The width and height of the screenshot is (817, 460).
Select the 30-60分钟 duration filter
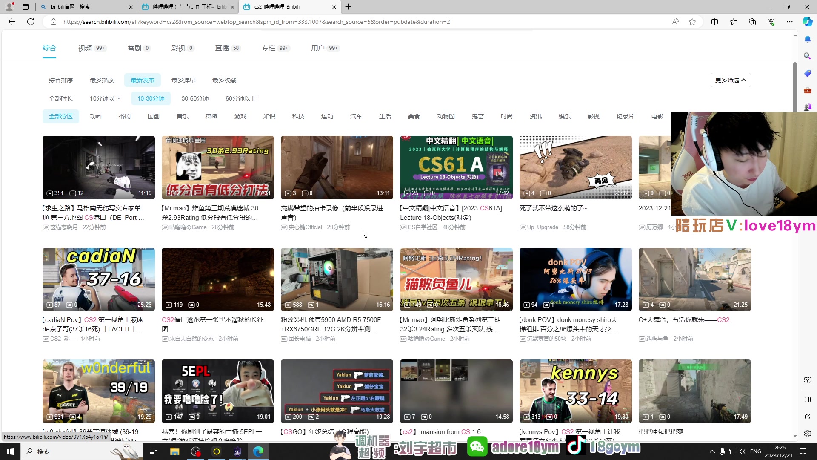click(x=195, y=98)
